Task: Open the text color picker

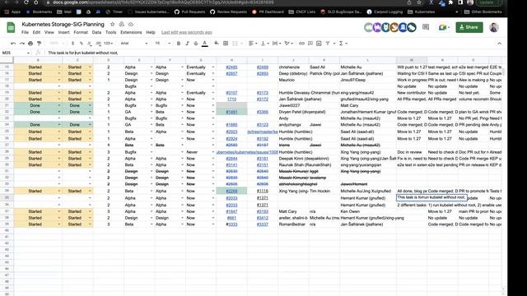Action: click(x=205, y=44)
